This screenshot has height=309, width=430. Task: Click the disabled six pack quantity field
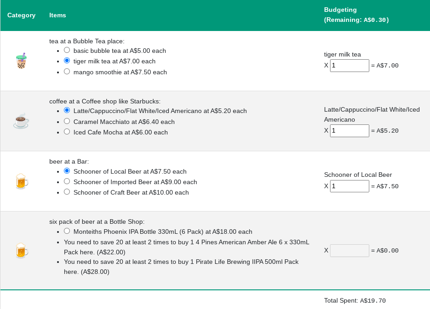pyautogui.click(x=349, y=251)
